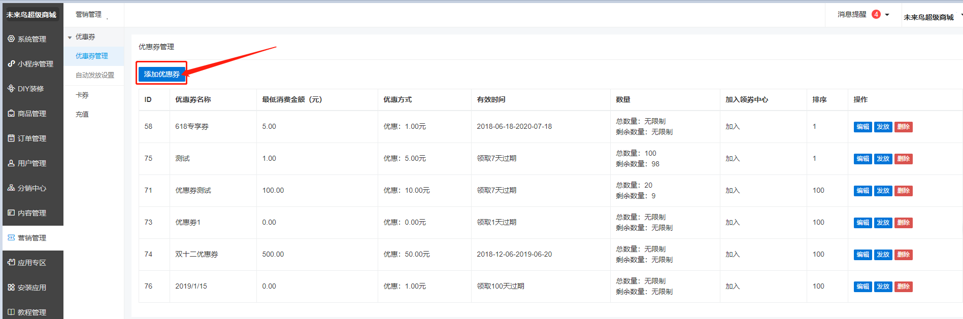Open DIY装修 via its sidebar icon
963x319 pixels.
click(11, 88)
